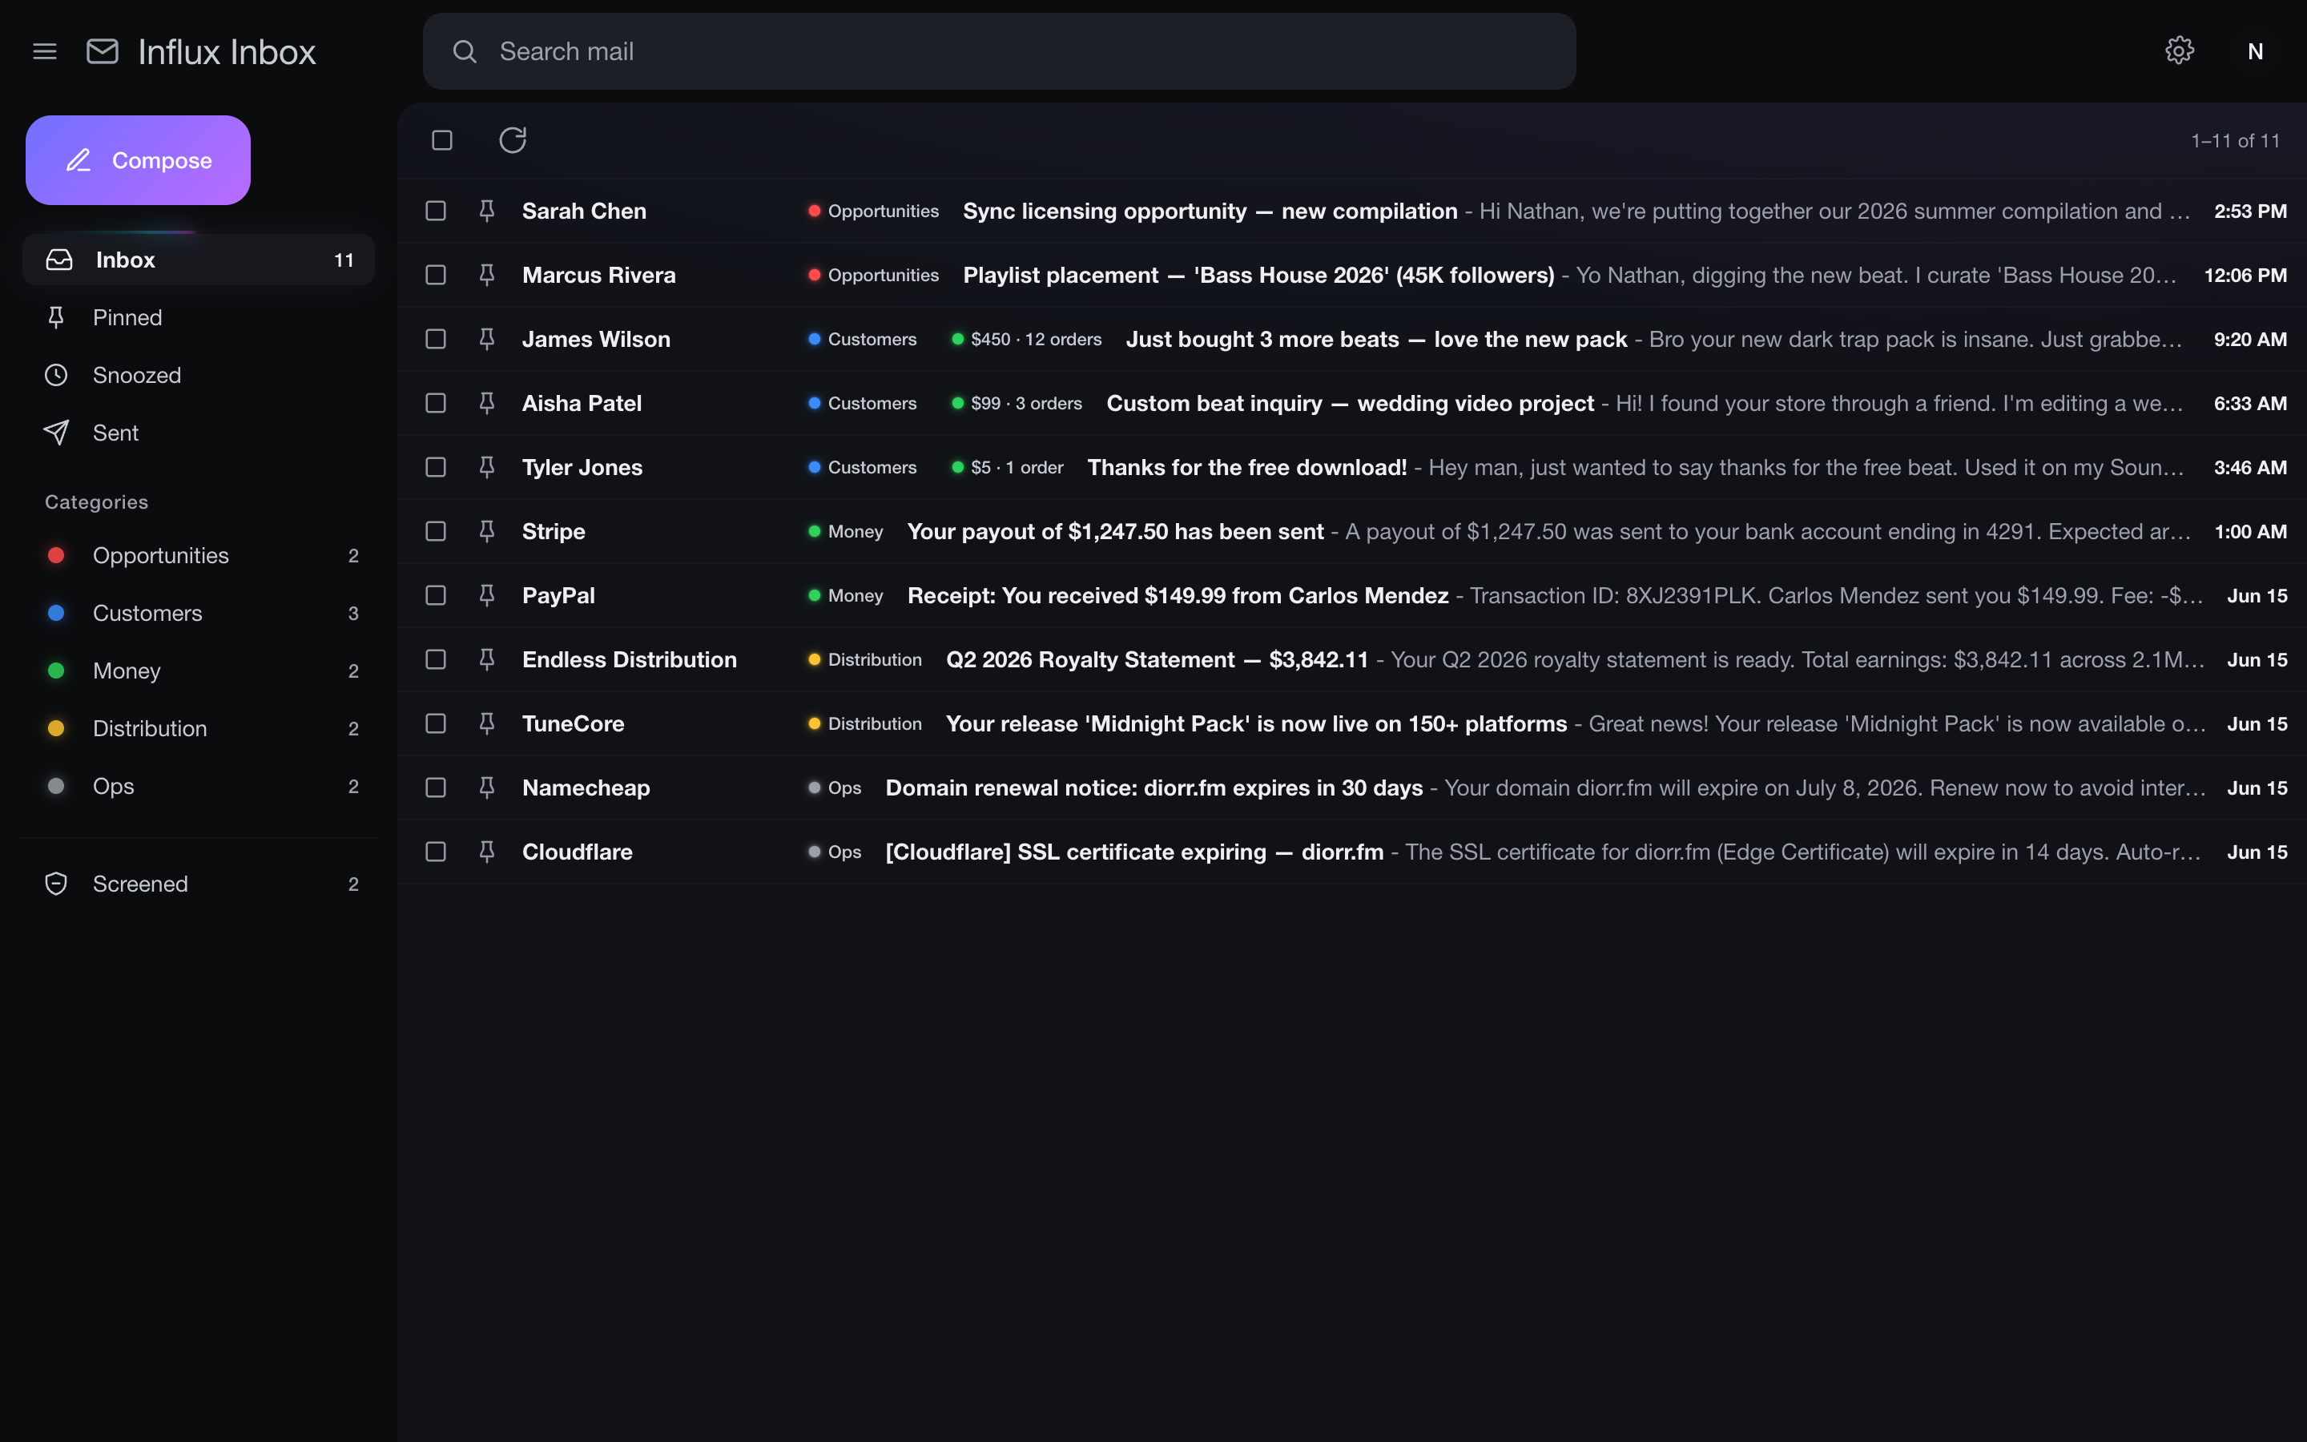Check the Tyler Jones email checkbox
This screenshot has height=1442, width=2307.
[436, 467]
